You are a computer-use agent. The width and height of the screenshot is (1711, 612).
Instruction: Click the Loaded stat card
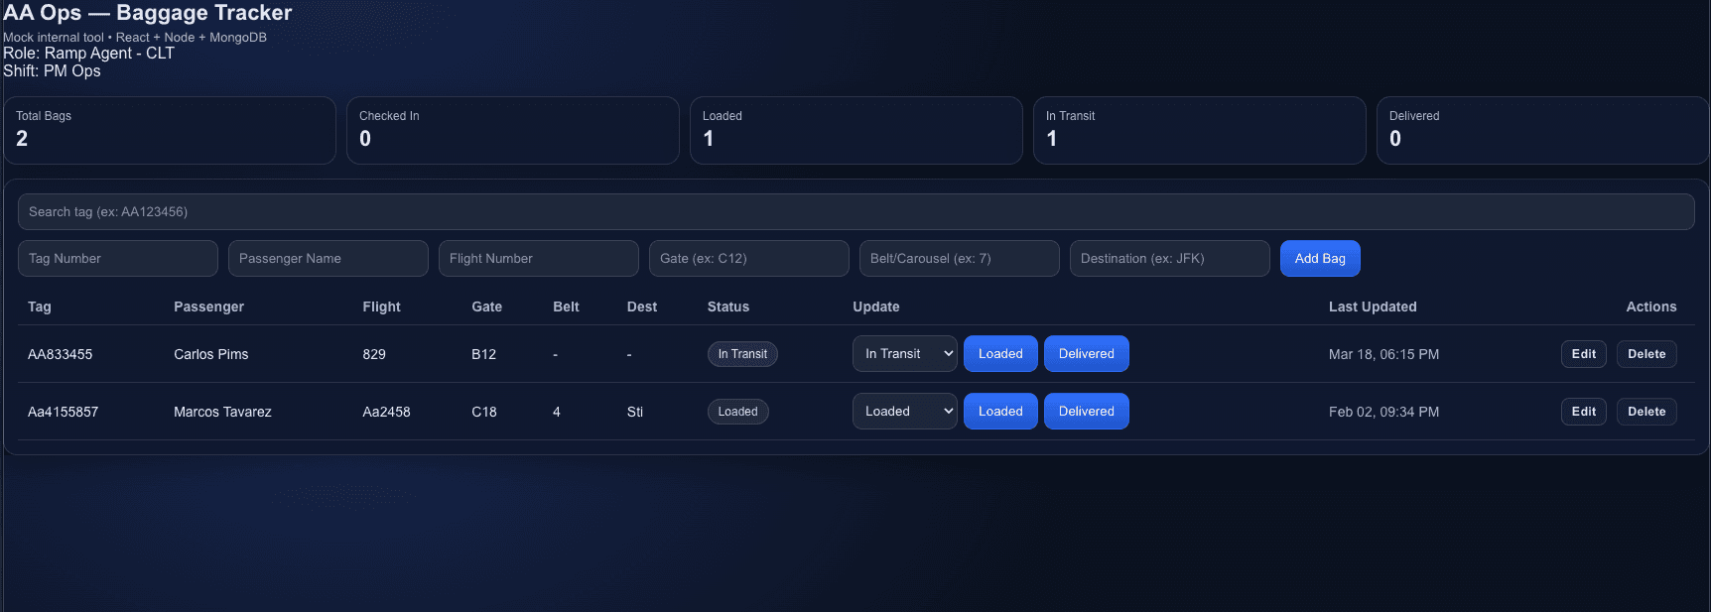click(x=856, y=130)
